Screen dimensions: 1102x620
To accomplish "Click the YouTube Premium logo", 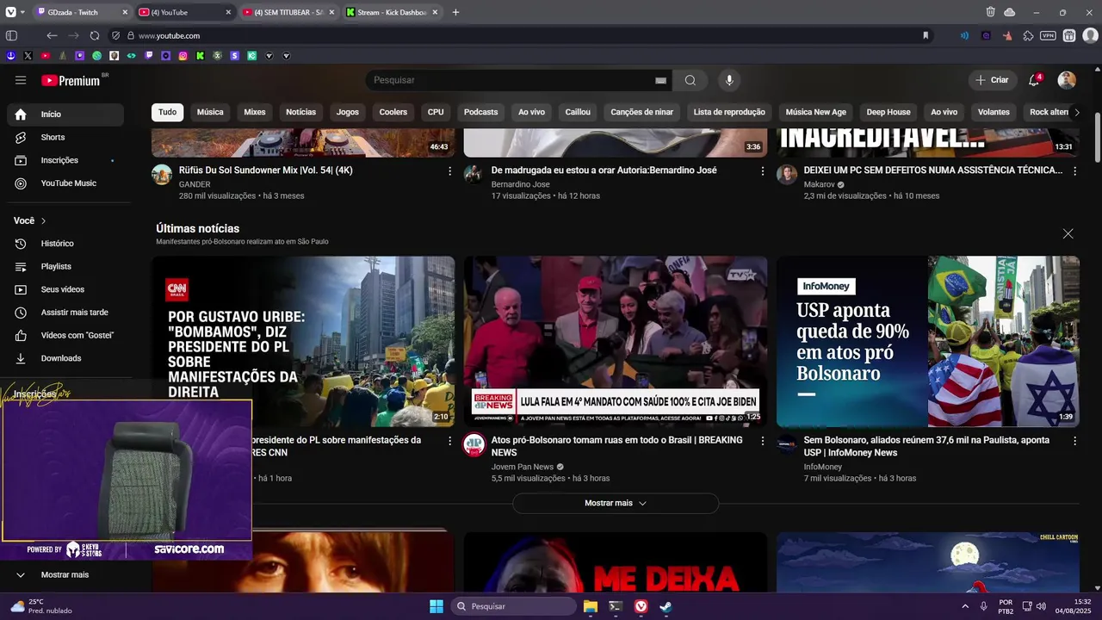I will [x=71, y=80].
